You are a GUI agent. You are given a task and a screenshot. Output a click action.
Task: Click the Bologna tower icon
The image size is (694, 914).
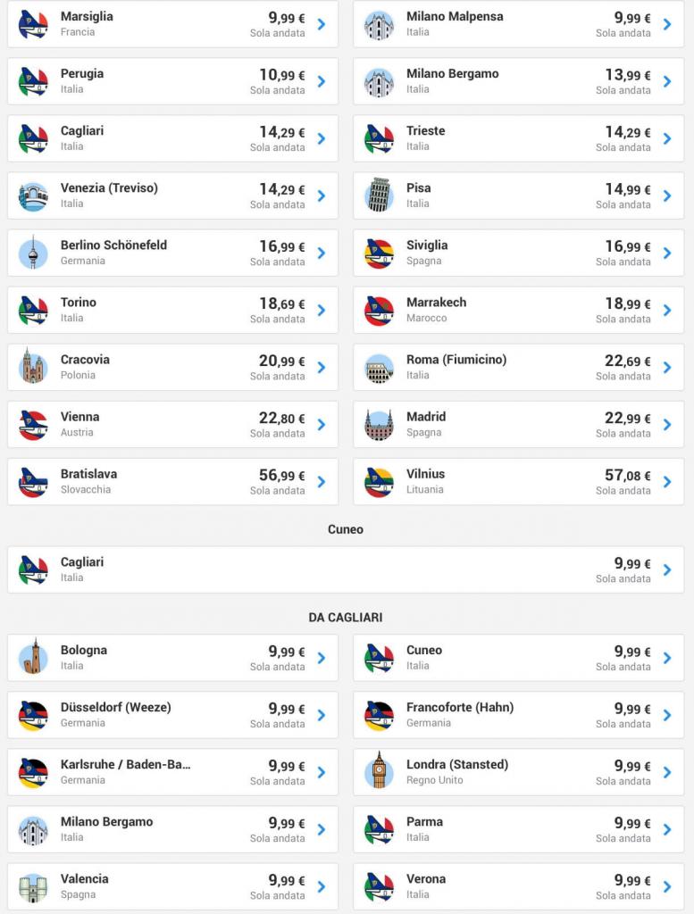pos(33,656)
